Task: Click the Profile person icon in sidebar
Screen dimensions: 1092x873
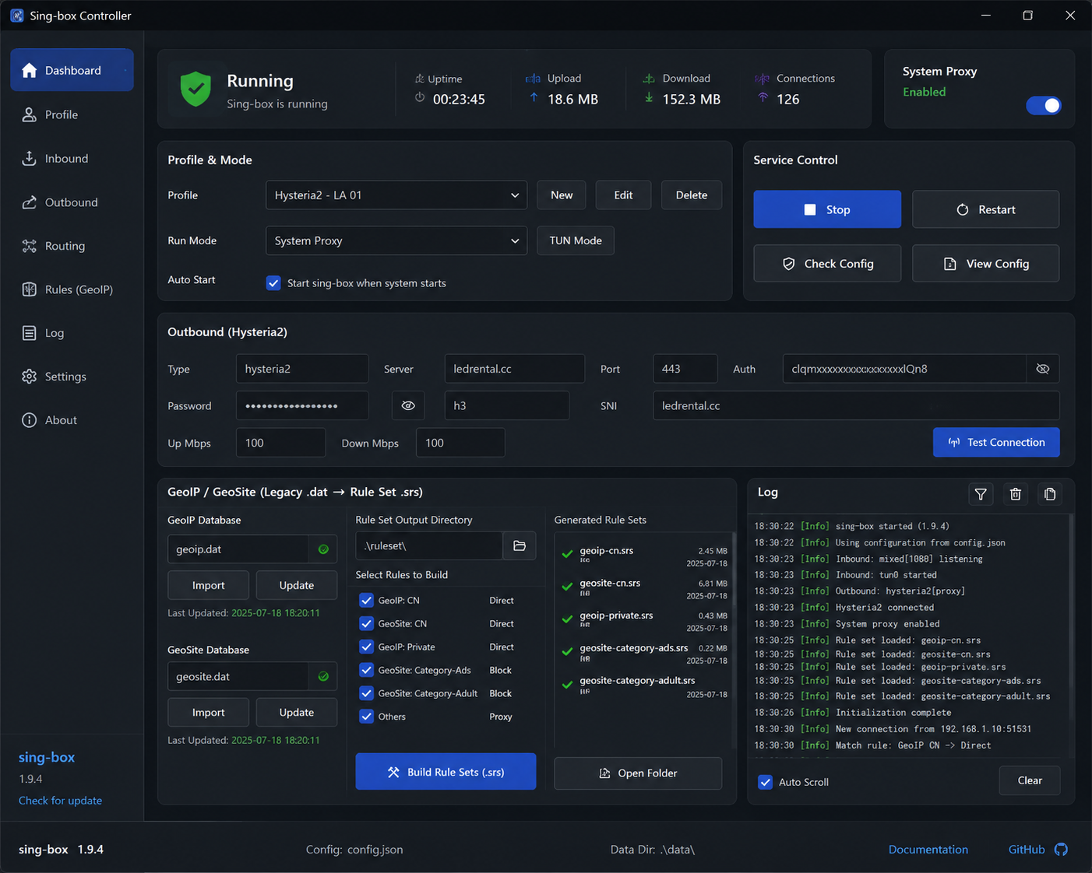Action: click(x=30, y=115)
